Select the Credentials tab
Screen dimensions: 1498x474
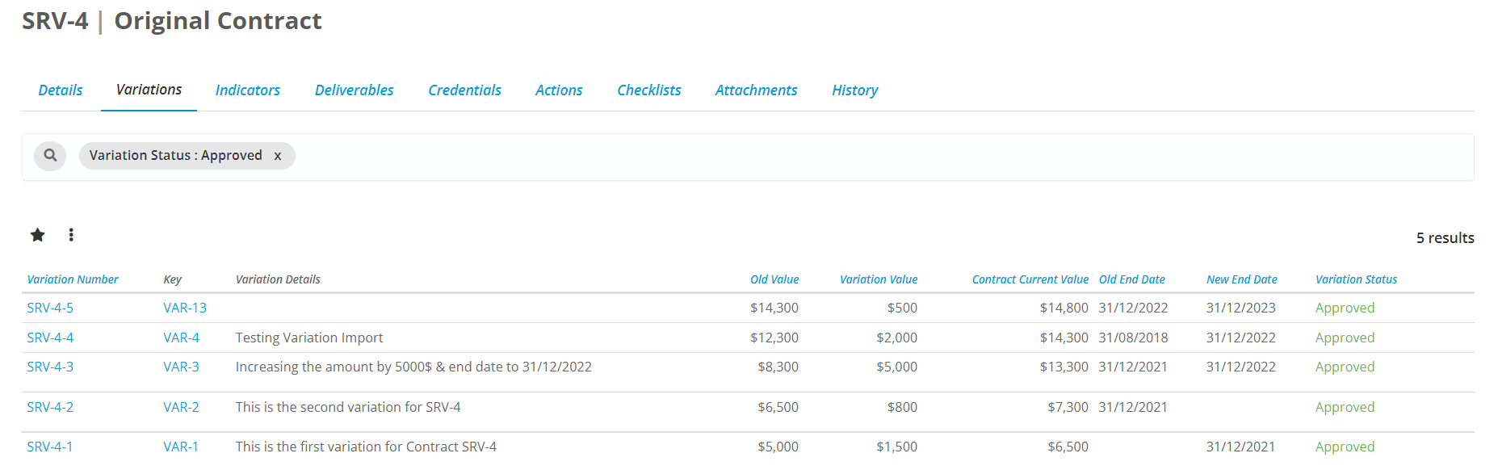click(464, 90)
